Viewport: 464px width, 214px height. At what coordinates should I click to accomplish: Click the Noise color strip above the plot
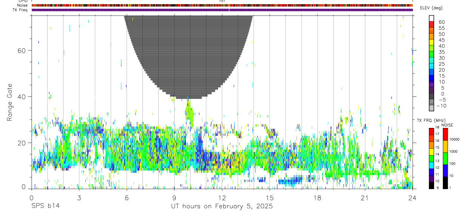pyautogui.click(x=222, y=5)
